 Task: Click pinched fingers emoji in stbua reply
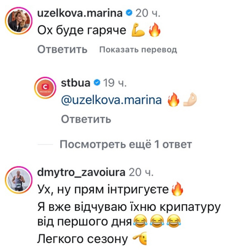point(190,100)
